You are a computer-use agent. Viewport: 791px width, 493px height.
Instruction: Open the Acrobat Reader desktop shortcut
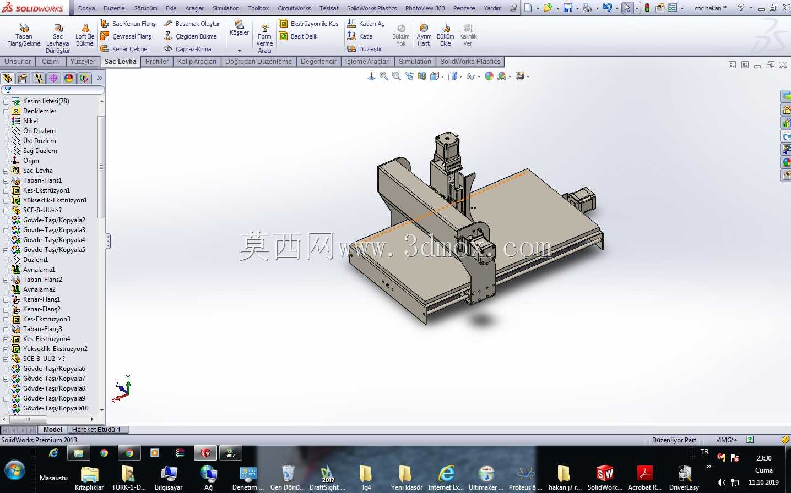[644, 478]
